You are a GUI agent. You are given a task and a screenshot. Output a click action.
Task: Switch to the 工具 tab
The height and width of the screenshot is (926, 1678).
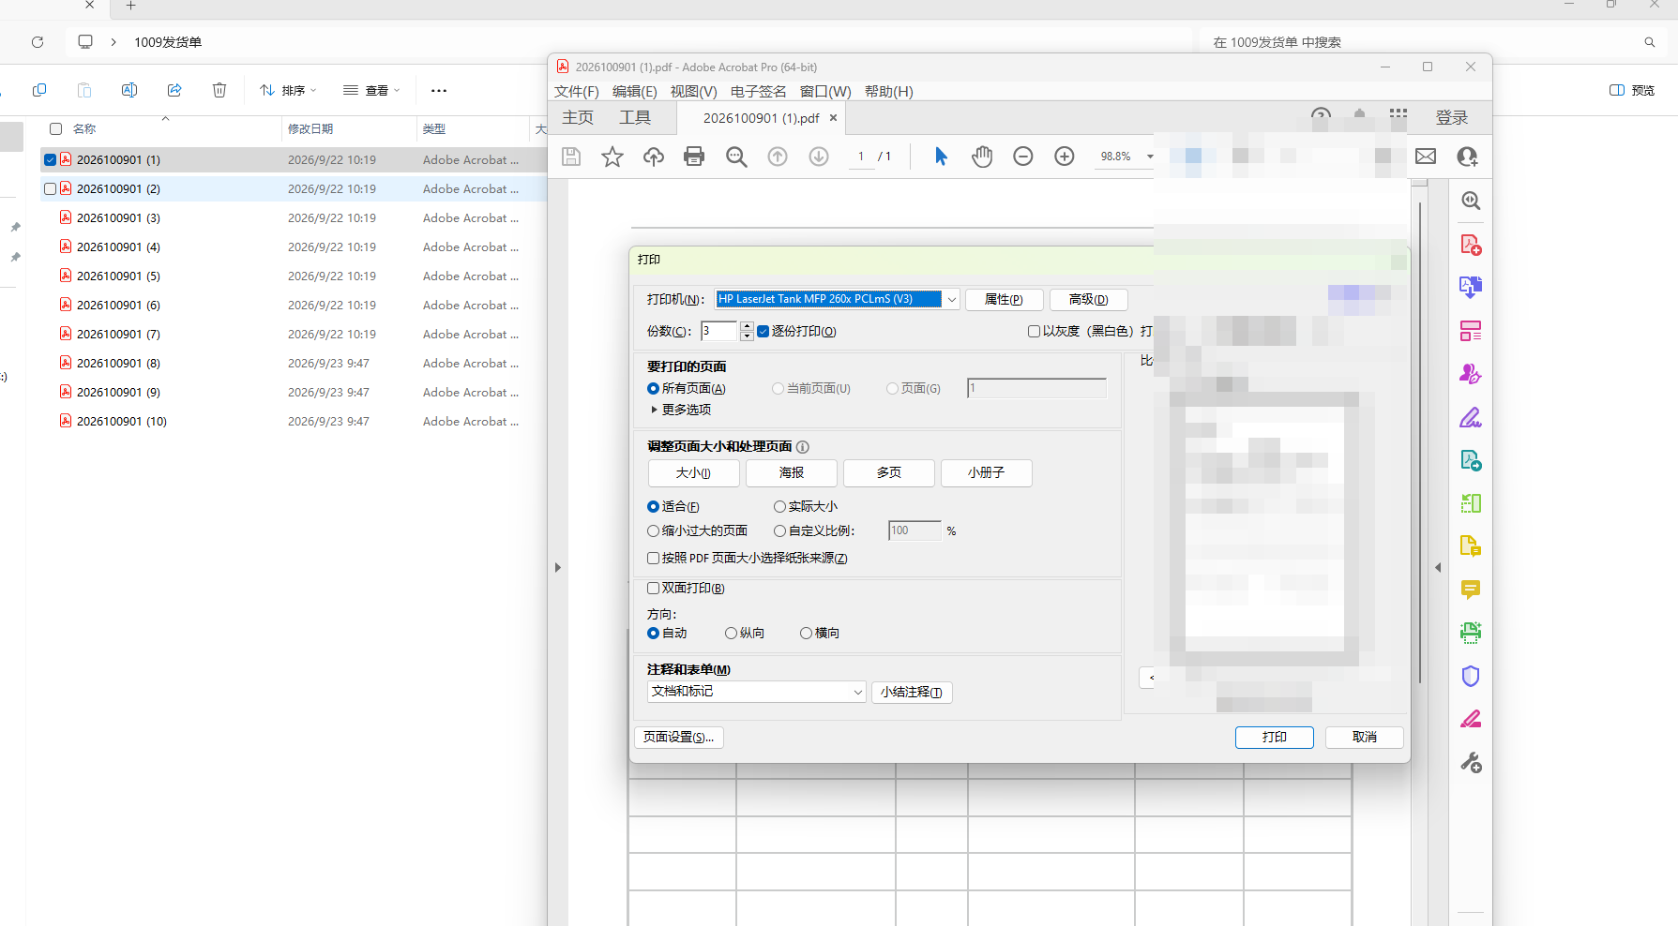(635, 117)
